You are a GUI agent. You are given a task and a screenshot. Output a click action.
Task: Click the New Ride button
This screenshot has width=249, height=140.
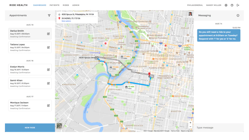pos(30,128)
